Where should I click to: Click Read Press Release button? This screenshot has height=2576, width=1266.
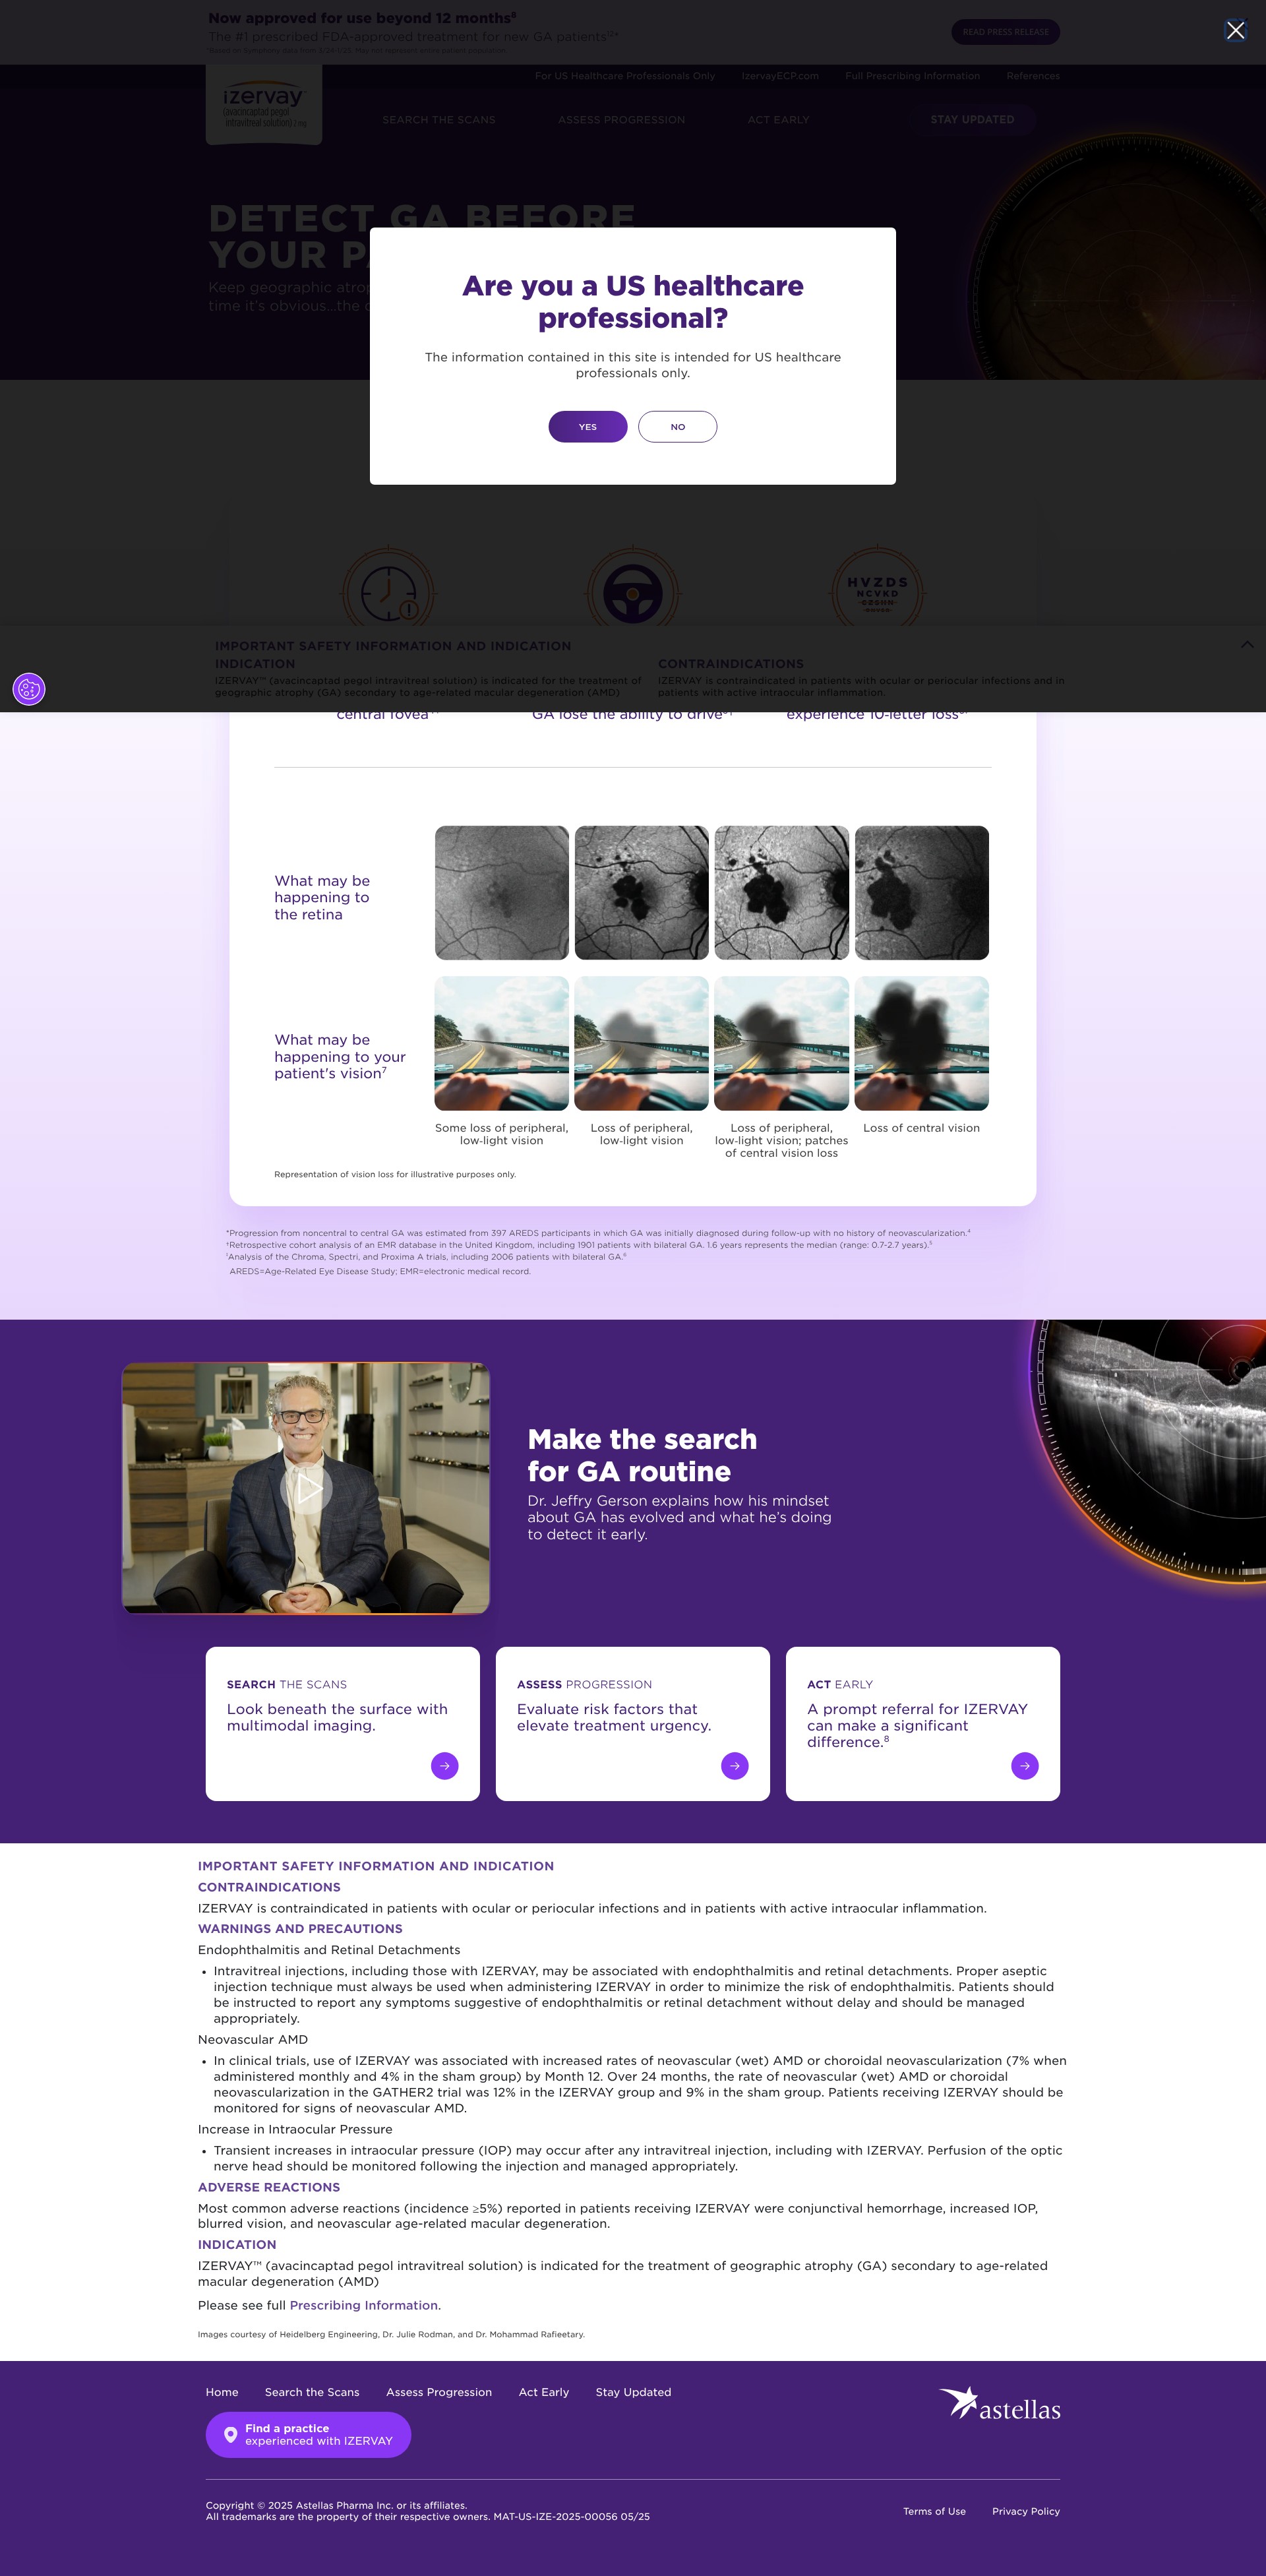tap(1005, 32)
